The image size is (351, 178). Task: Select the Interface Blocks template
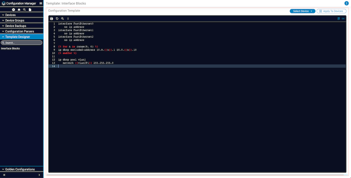(11, 48)
